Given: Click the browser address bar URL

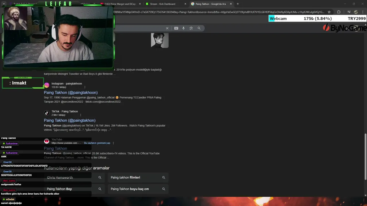Looking at the screenshot, I should coord(219,12).
